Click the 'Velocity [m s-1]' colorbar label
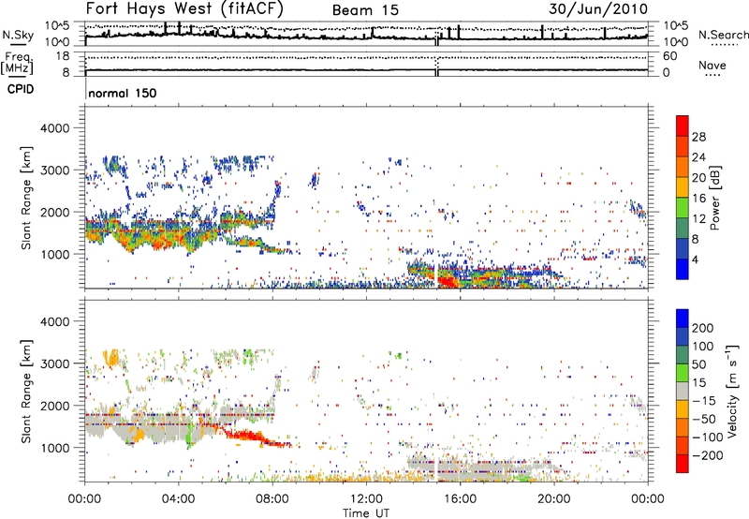Screen dimensions: 749x519 point(732,391)
